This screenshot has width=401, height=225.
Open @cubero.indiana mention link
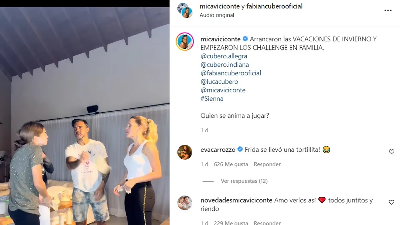tap(225, 65)
